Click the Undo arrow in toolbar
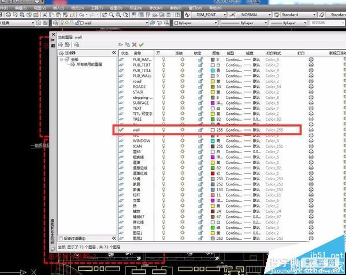Image resolution: width=346 pixels, height=275 pixels. click(81, 15)
